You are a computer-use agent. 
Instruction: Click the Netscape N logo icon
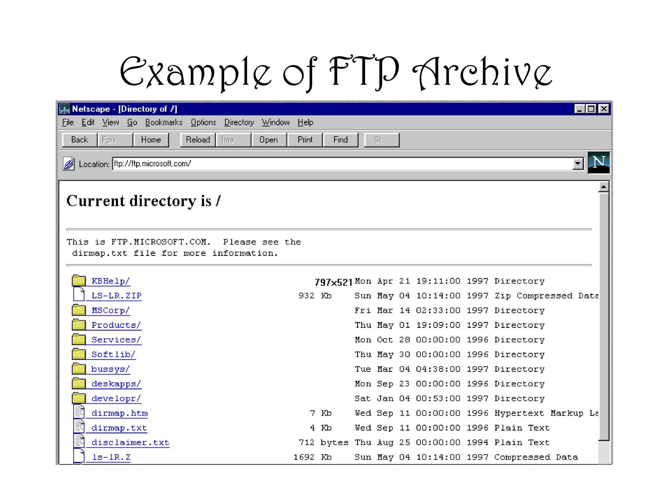(x=599, y=163)
